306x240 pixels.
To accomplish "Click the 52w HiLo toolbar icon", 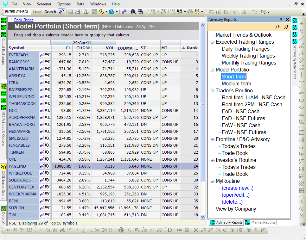I will (235, 12).
